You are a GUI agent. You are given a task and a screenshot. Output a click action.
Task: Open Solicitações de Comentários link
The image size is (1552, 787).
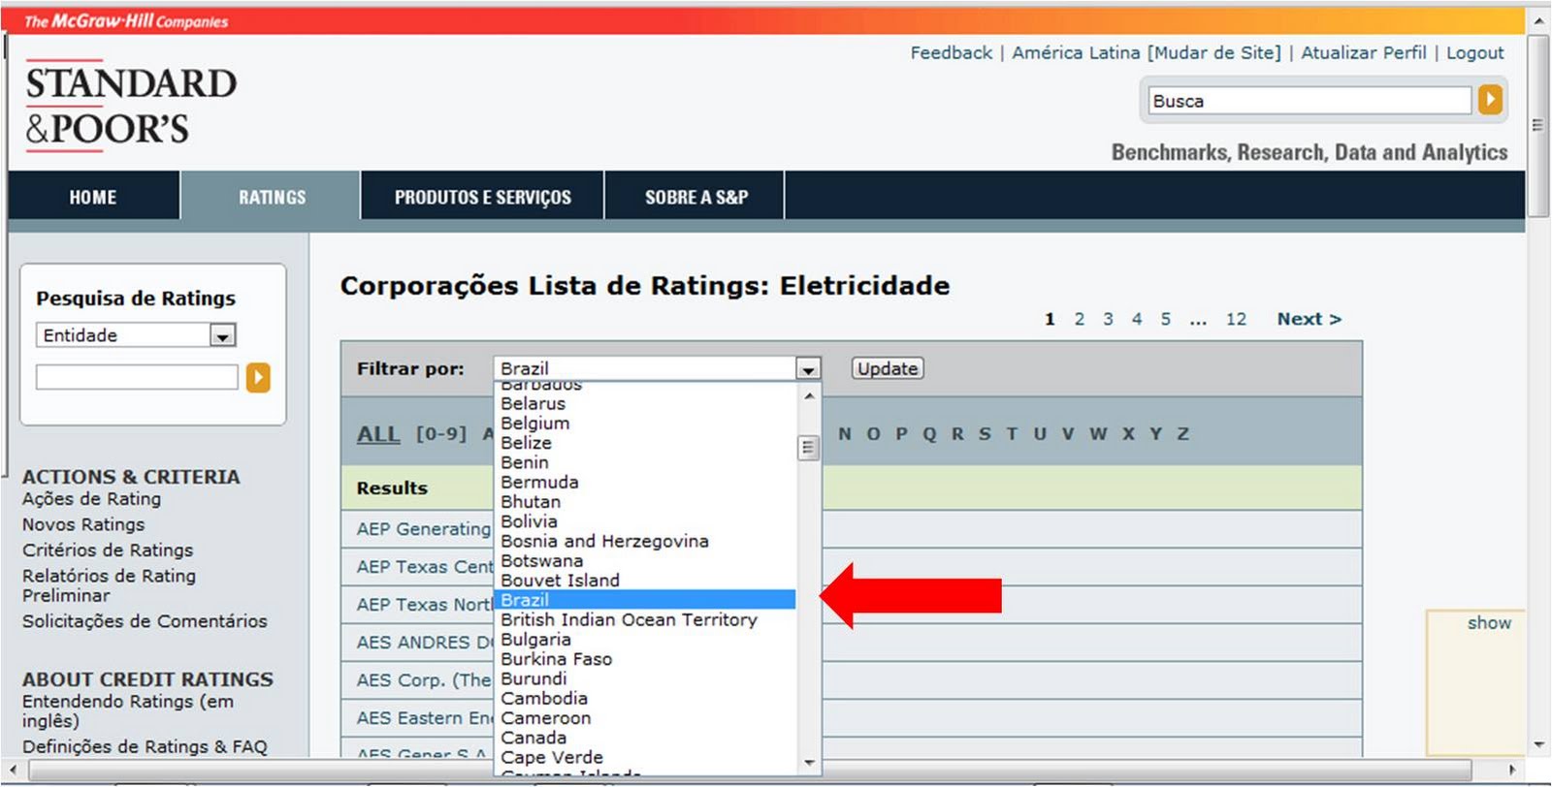coord(145,620)
